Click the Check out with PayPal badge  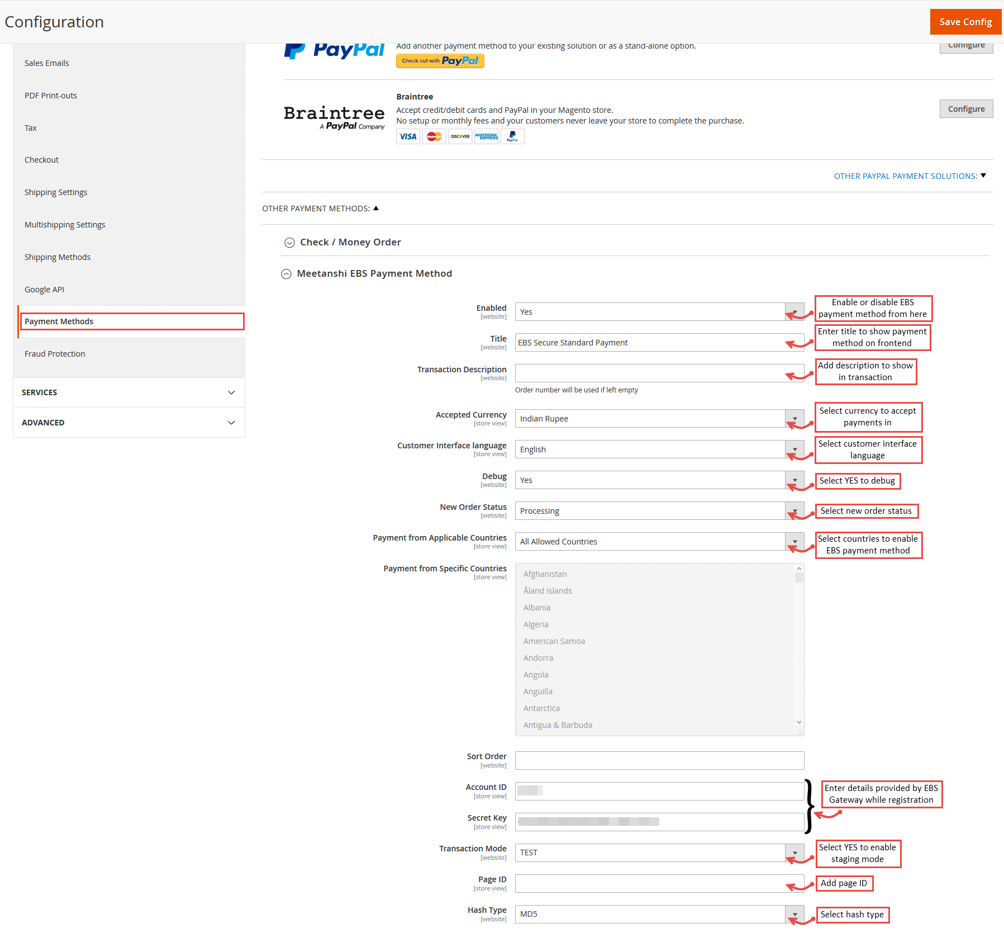click(x=440, y=60)
